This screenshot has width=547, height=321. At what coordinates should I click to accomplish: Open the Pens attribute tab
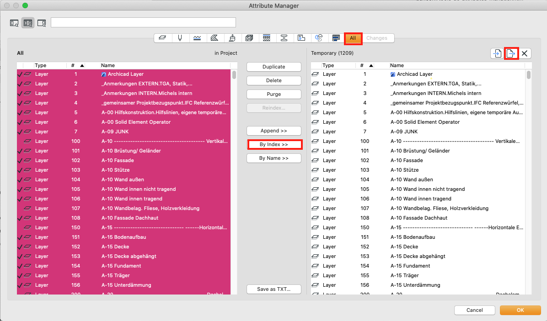pyautogui.click(x=180, y=38)
